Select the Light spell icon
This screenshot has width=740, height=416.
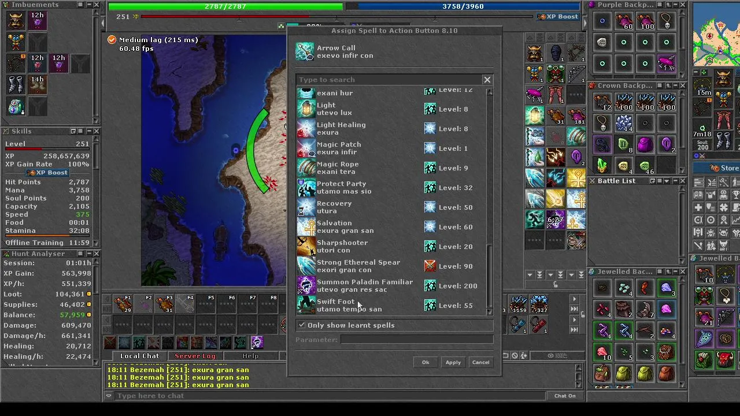pyautogui.click(x=306, y=109)
